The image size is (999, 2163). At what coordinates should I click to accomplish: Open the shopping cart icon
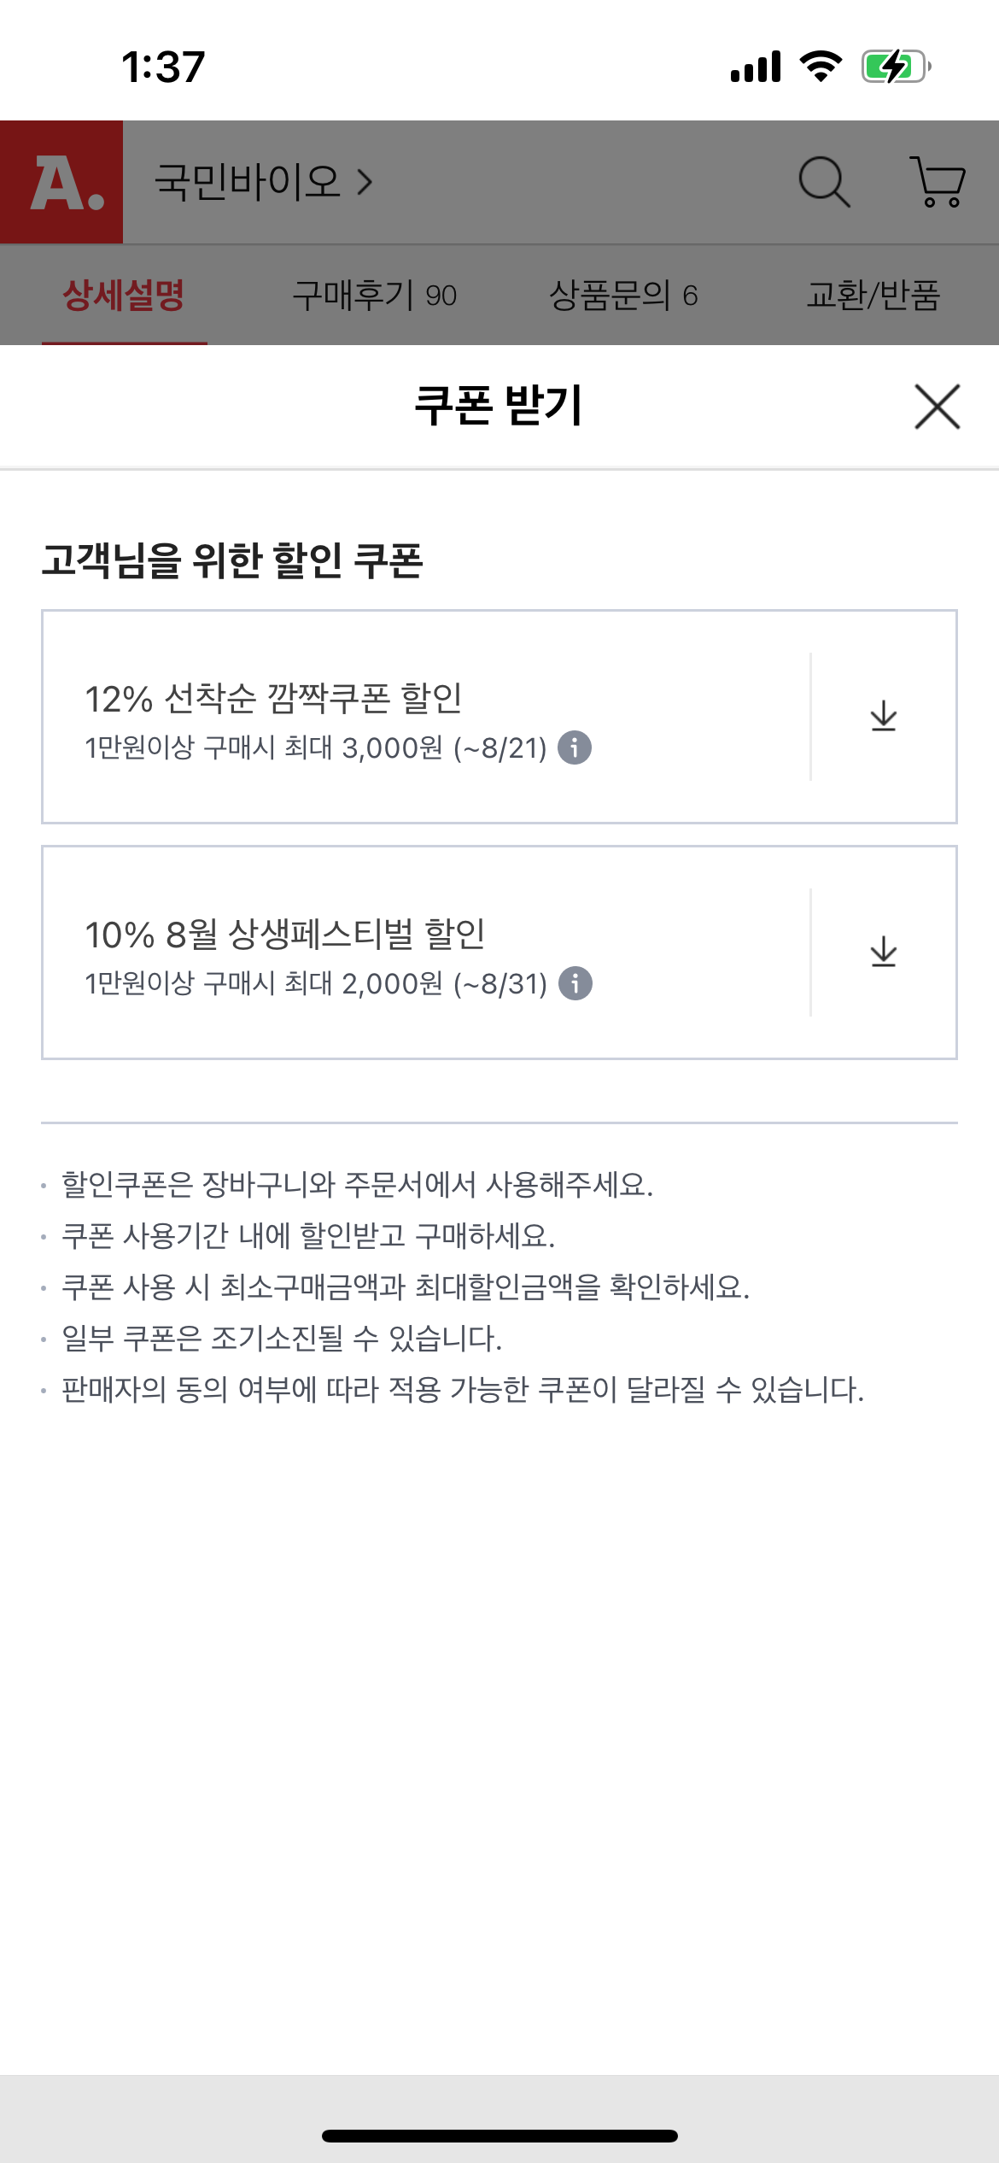pos(938,181)
